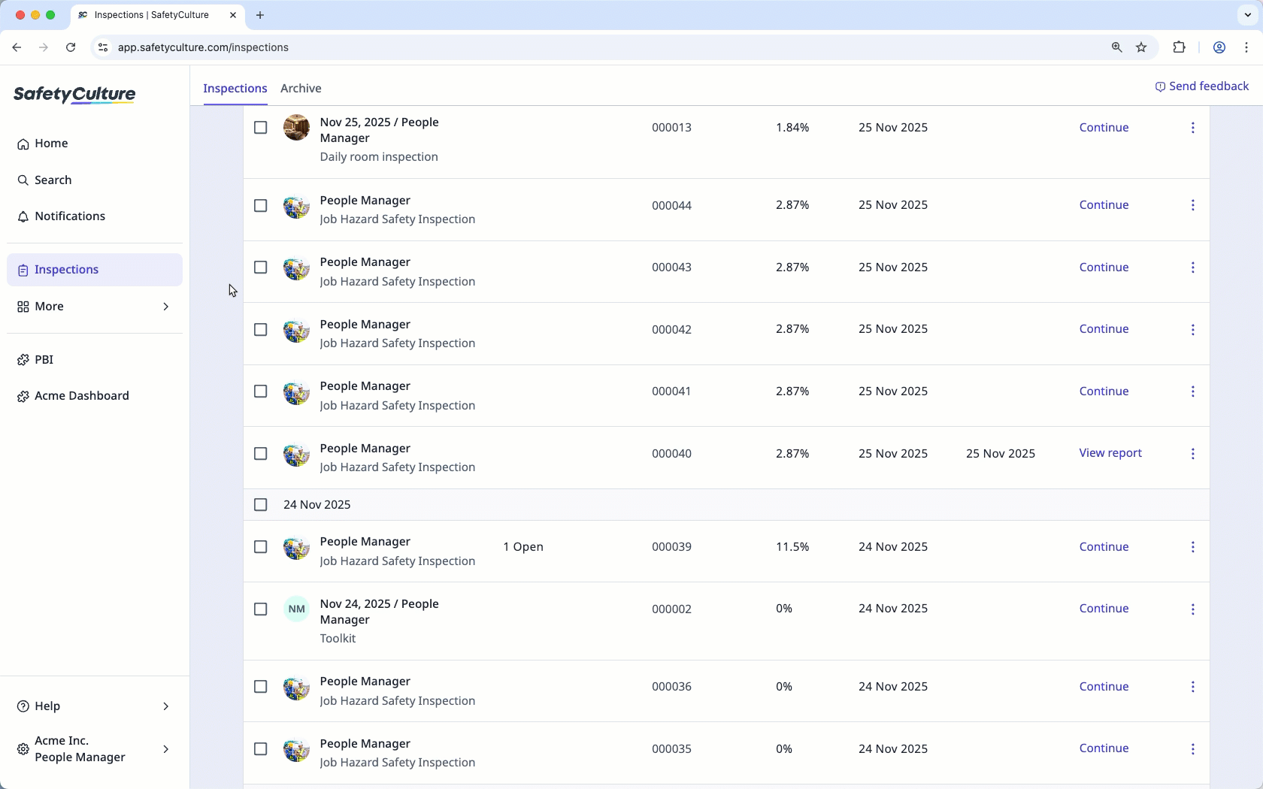This screenshot has width=1263, height=789.
Task: Open Search from the sidebar
Action: [95, 180]
